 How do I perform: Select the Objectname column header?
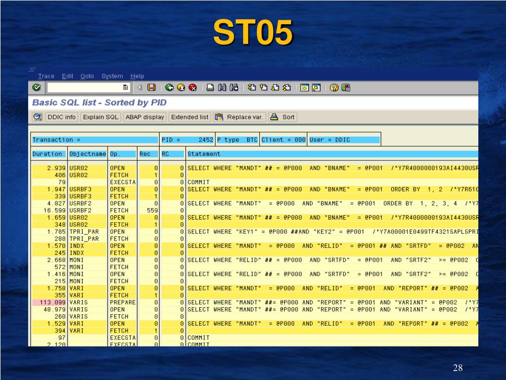(87, 154)
